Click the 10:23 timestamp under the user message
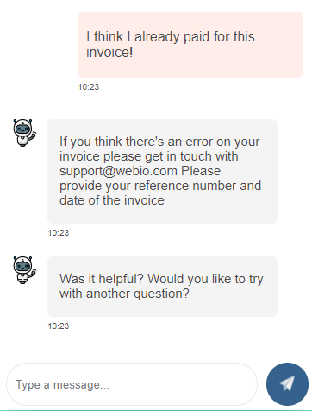The height and width of the screenshot is (411, 312). click(x=89, y=87)
